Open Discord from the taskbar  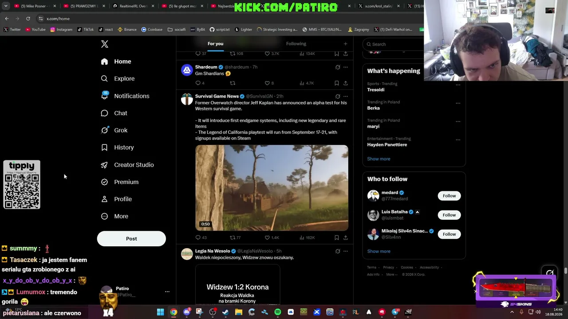186,312
